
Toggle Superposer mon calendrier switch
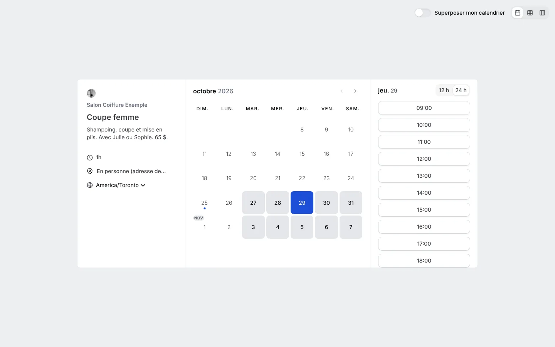422,13
